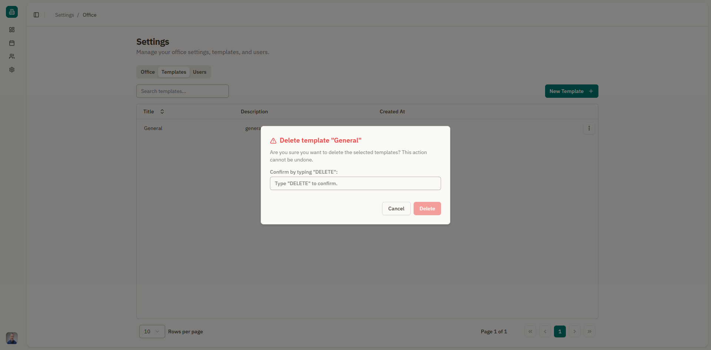
Task: Open the kebab menu on the General template row
Action: 589,128
